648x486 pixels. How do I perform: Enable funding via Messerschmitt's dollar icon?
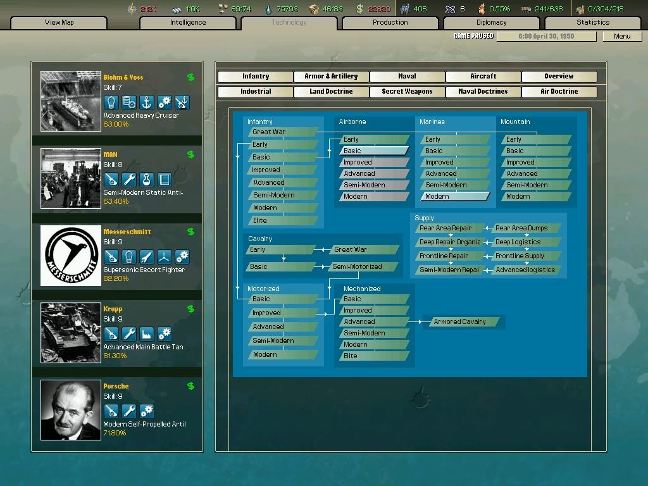(x=190, y=232)
